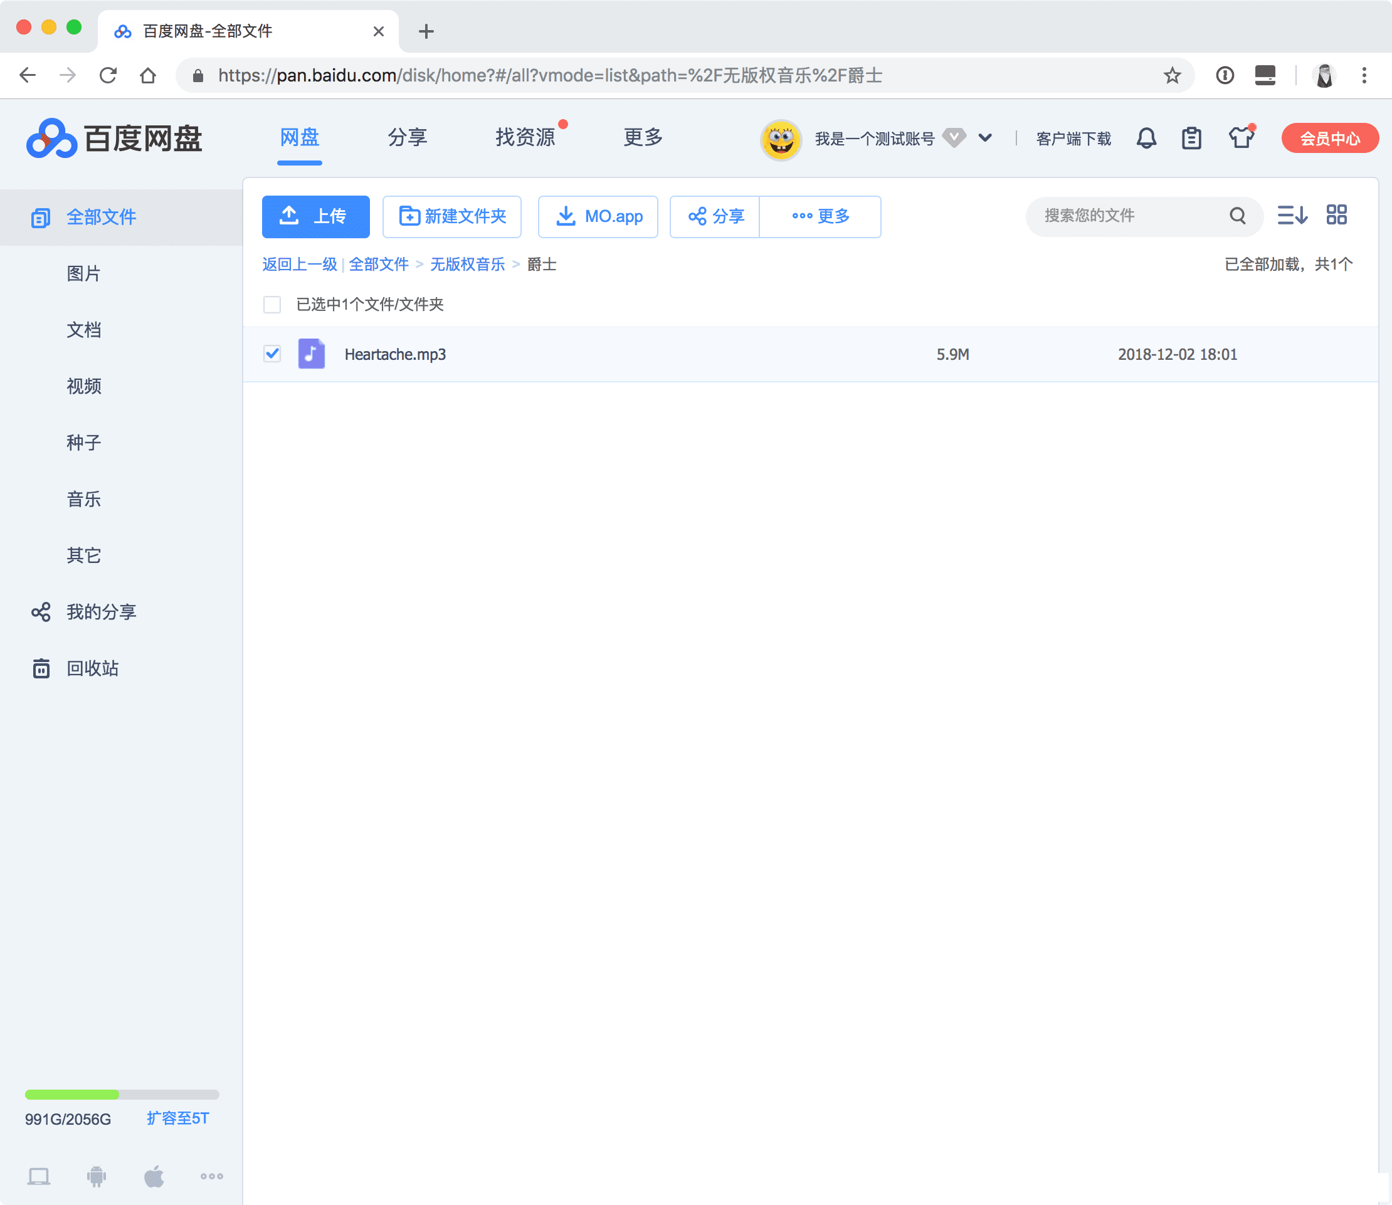
Task: Uncheck the Heartache.mp3 checkbox
Action: pos(272,354)
